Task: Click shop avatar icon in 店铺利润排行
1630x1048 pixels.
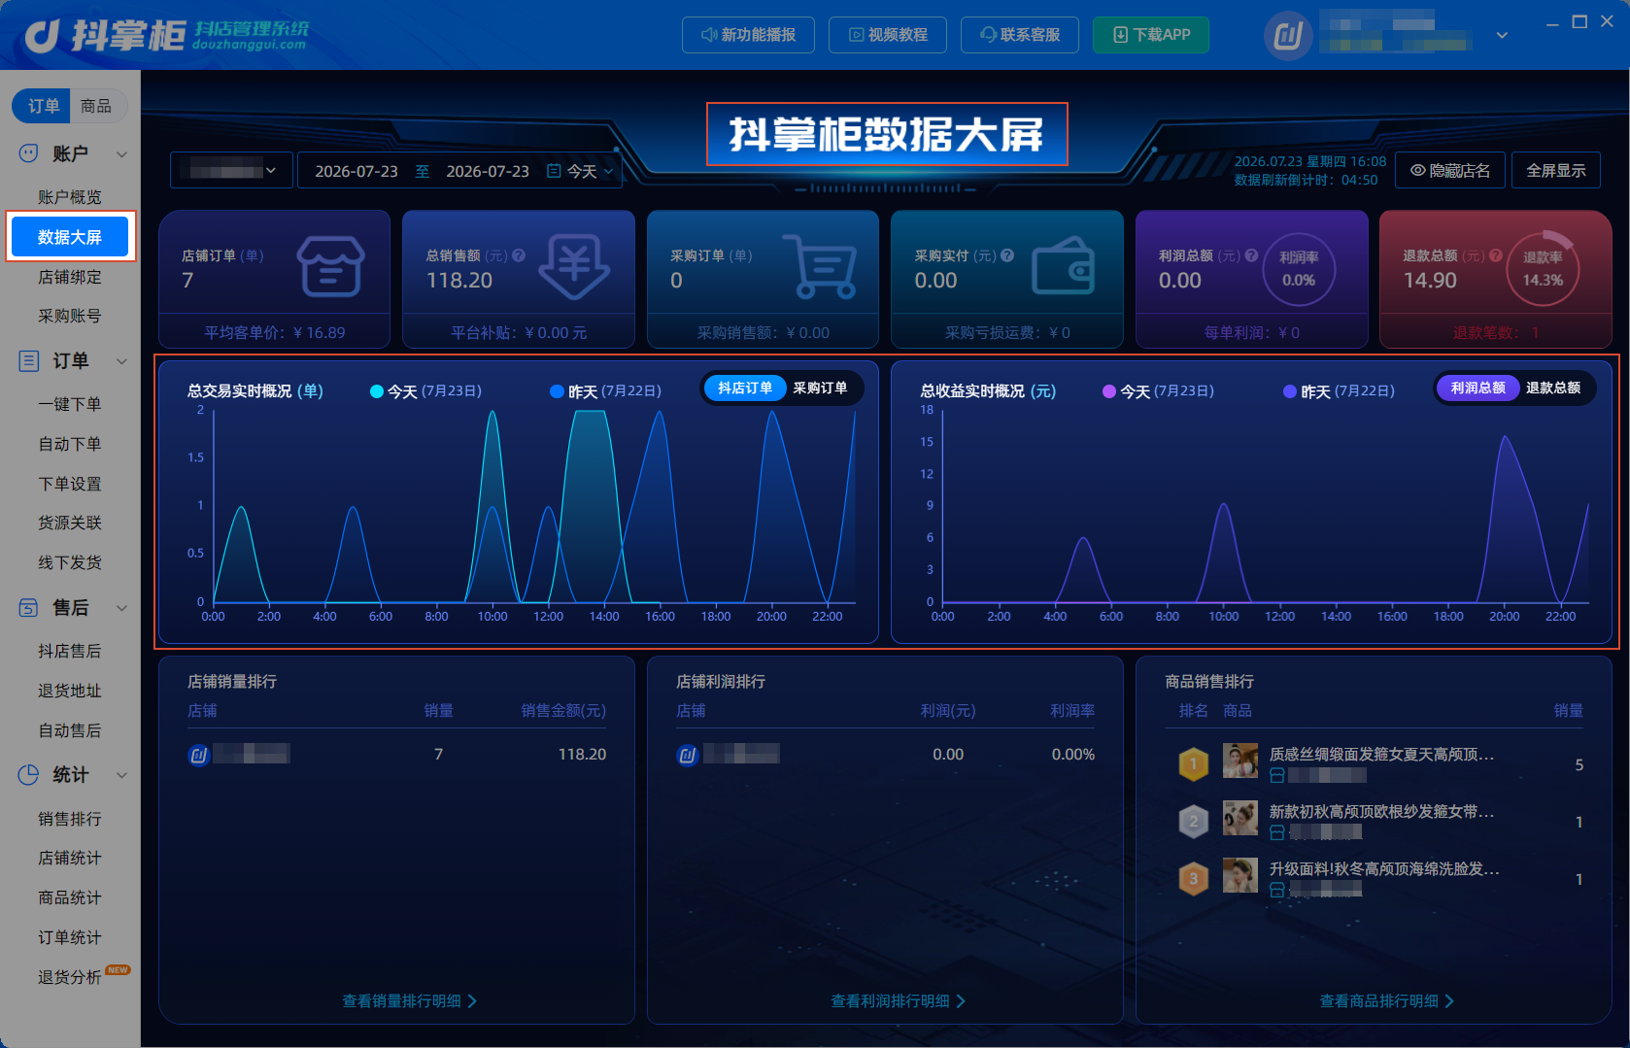Action: (x=687, y=755)
